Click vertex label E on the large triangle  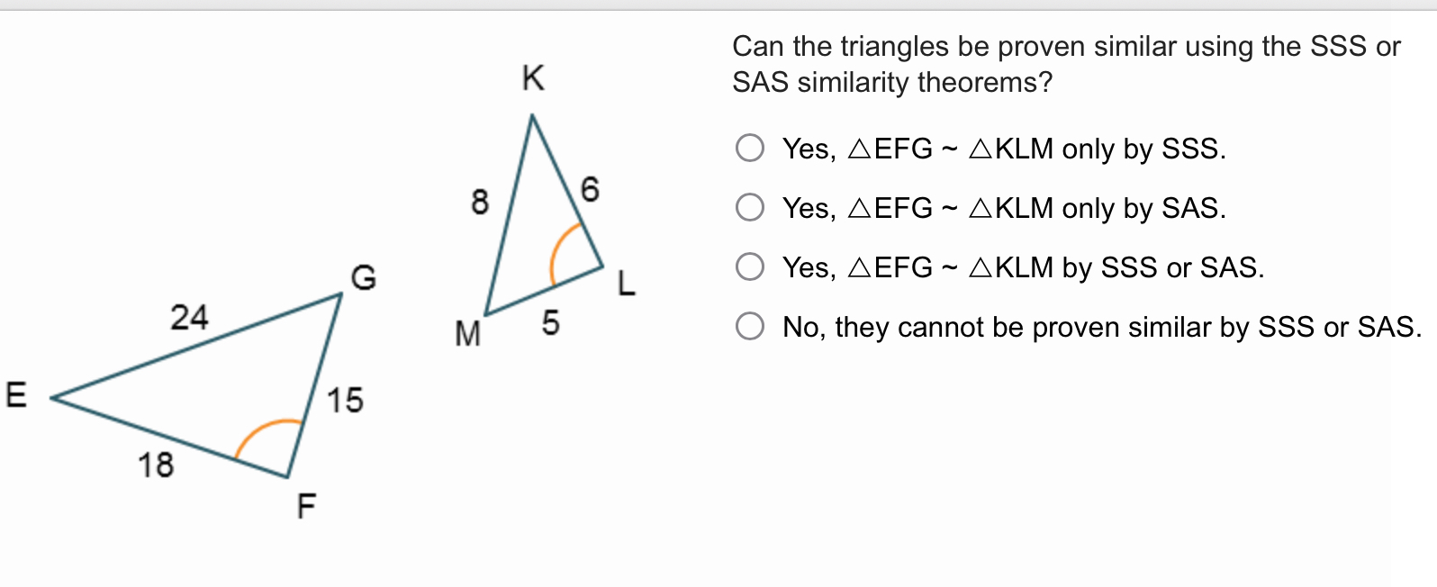[14, 394]
